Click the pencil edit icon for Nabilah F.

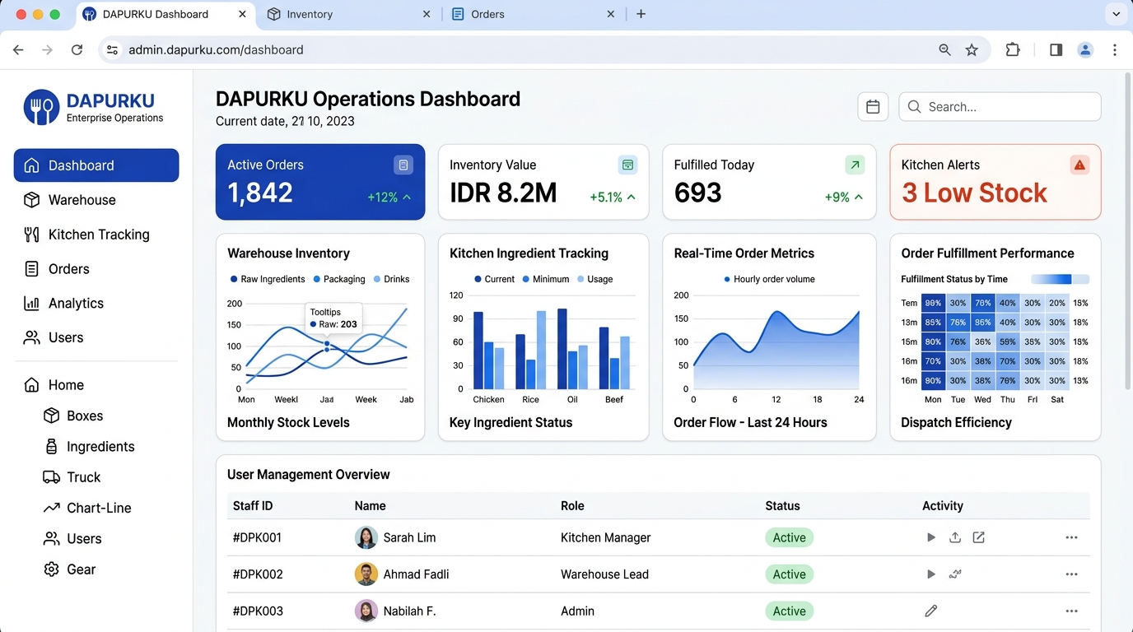click(931, 611)
